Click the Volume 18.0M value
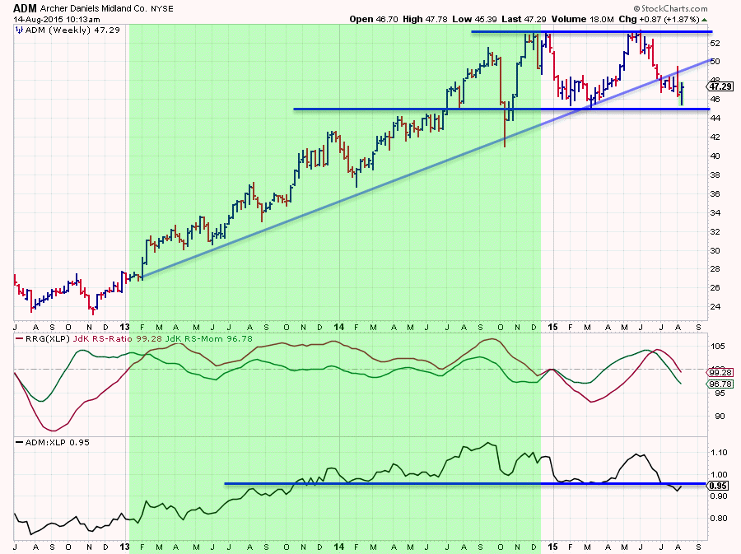 pyautogui.click(x=583, y=20)
